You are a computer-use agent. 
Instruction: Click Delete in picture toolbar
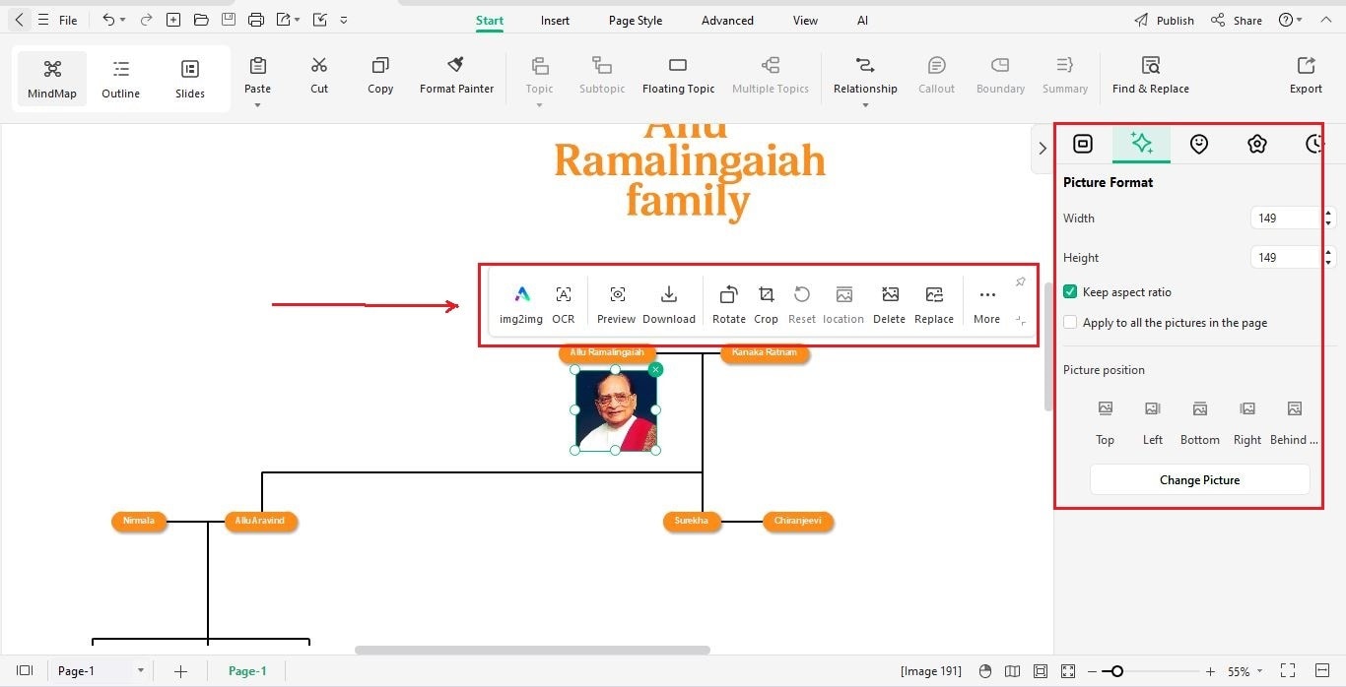click(889, 304)
